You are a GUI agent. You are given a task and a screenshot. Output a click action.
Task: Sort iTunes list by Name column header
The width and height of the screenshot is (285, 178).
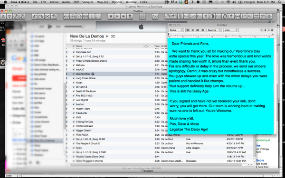pyautogui.click(x=109, y=46)
